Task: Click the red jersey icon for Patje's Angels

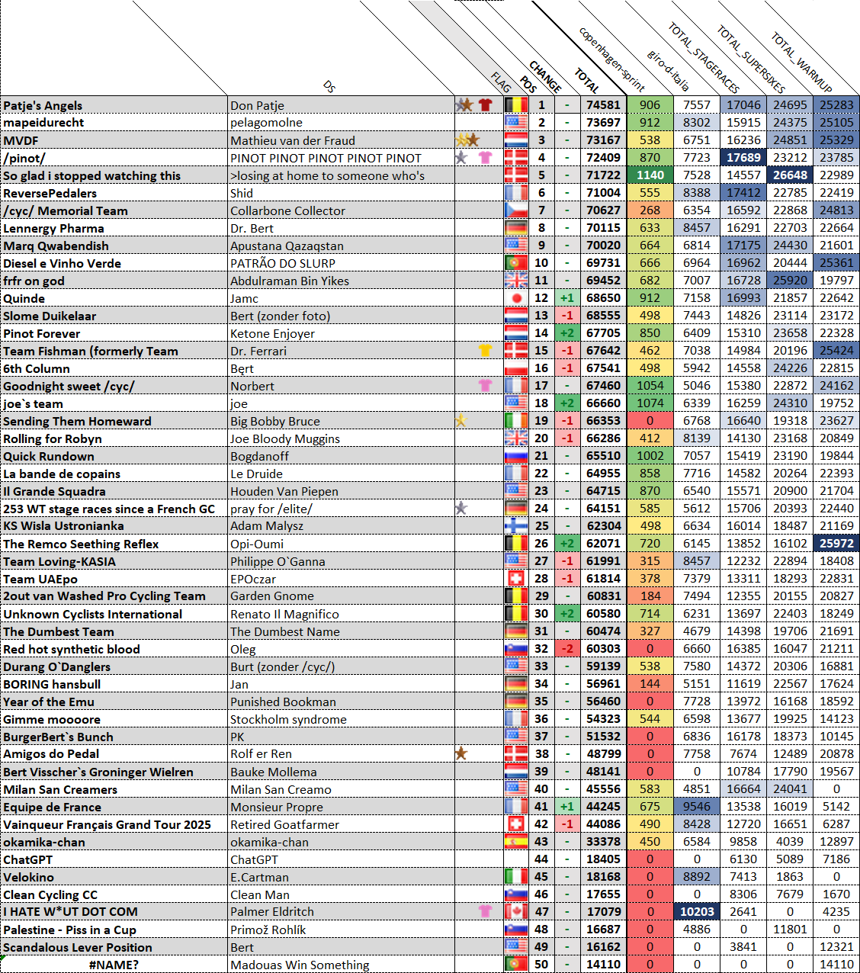Action: pos(485,105)
